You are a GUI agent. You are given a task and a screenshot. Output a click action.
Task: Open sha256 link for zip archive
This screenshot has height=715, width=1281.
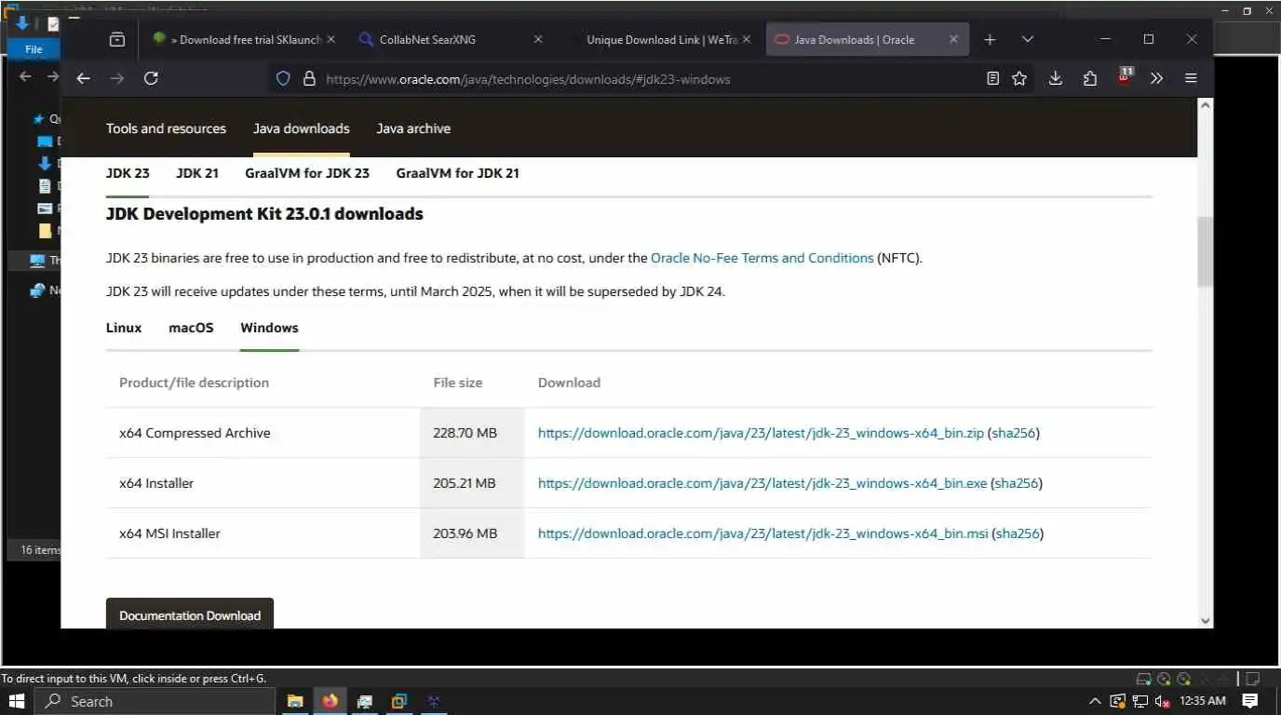coord(1014,433)
